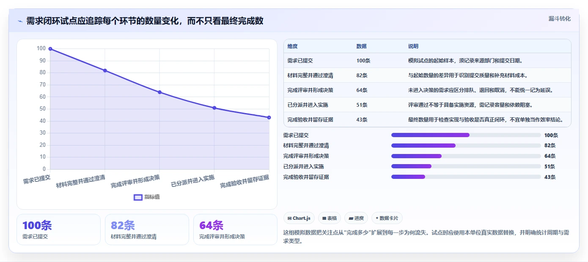Viewport: 588px width, 262px height.
Task: Select the chart point at 完成评审并形成决策
Action: click(159, 92)
